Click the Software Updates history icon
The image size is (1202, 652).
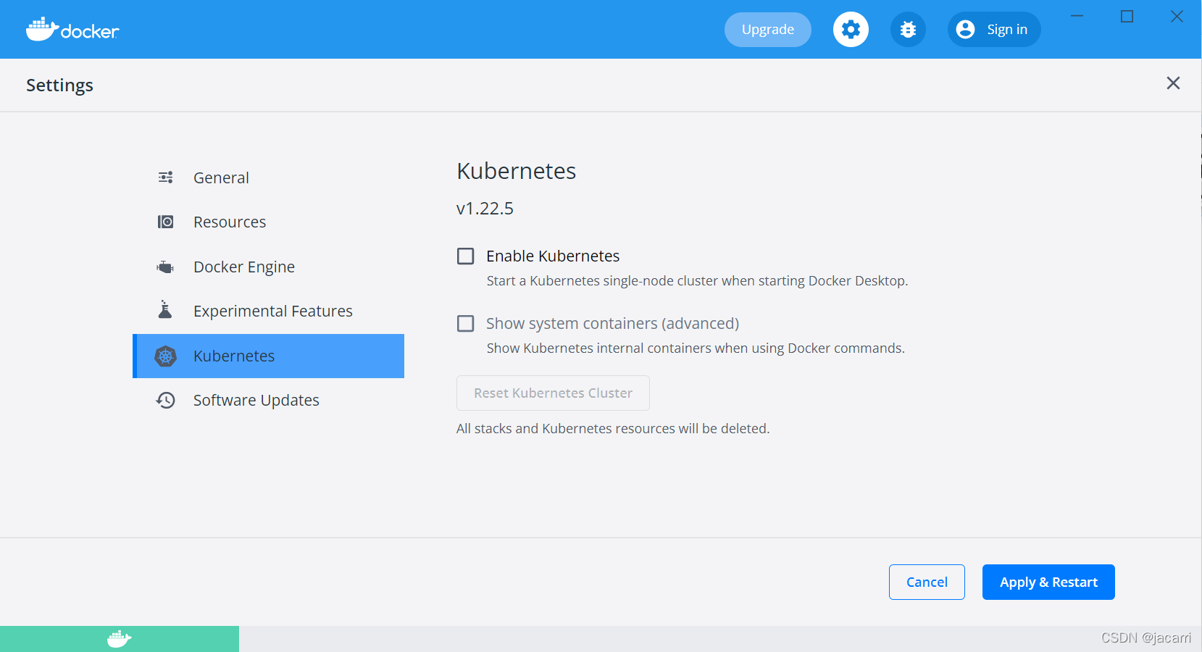pos(165,400)
